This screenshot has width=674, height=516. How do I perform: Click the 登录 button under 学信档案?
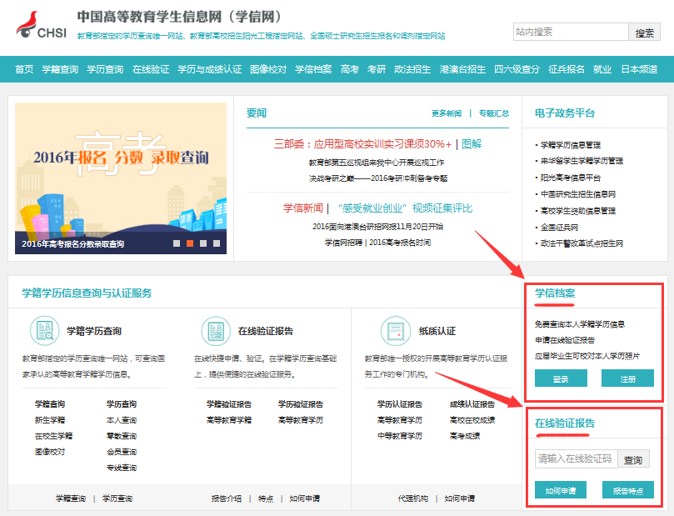pos(561,378)
